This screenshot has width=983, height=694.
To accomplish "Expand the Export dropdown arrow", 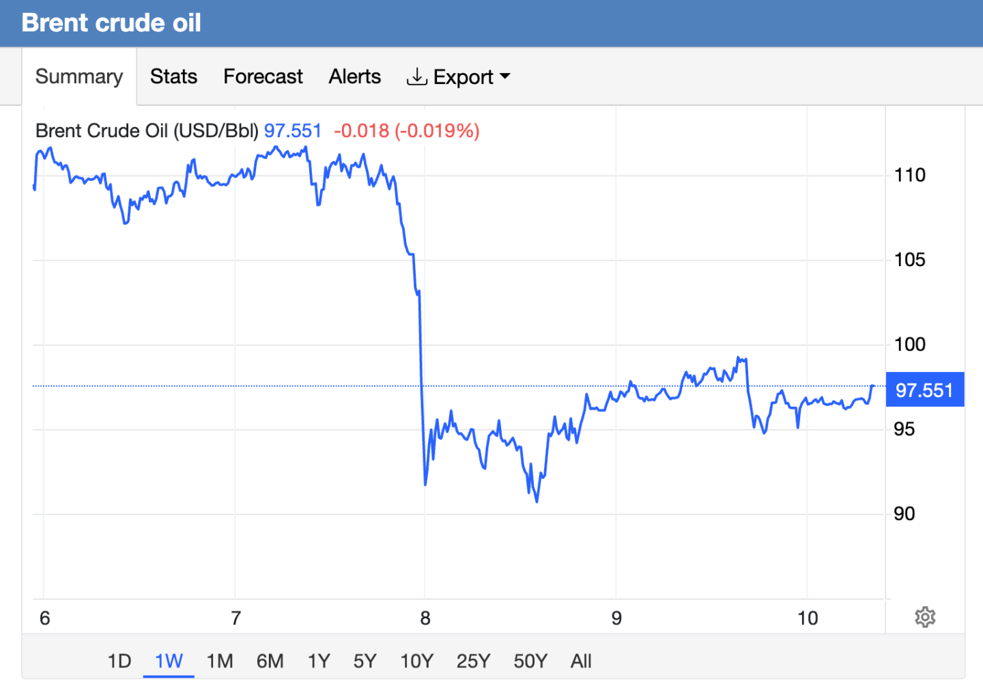I will click(505, 76).
